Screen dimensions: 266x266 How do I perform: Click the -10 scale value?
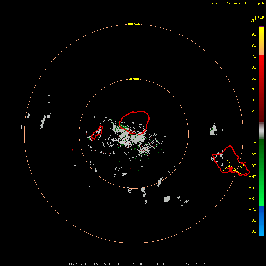click(x=253, y=144)
